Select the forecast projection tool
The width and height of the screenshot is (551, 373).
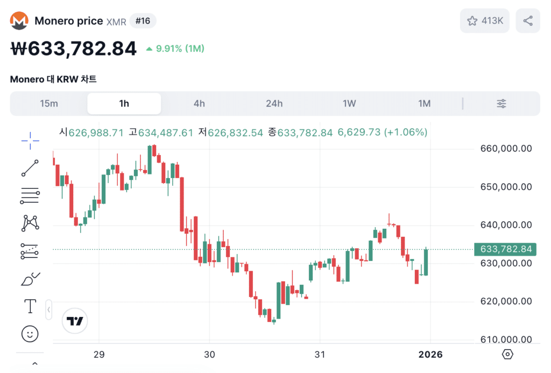pos(30,250)
